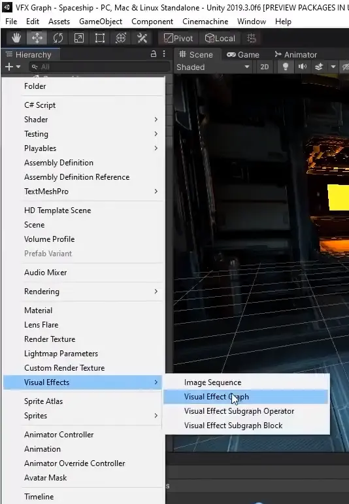Focus the Hierarchy search field
The width and height of the screenshot is (349, 504).
tap(99, 67)
